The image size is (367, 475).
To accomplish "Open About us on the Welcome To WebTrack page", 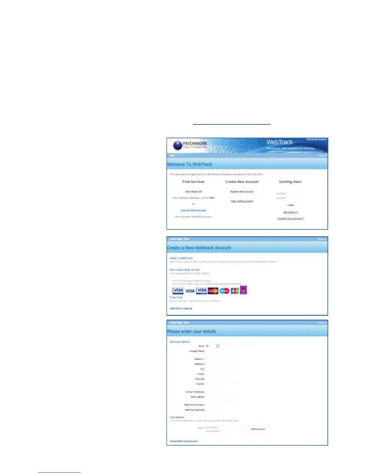I will [323, 155].
